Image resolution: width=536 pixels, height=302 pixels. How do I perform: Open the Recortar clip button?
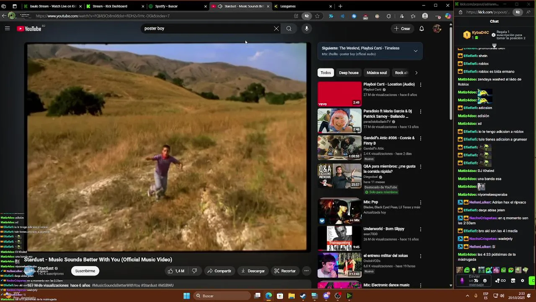[285, 271]
